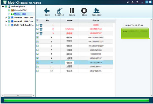Collapse the android phone tree node
The width and height of the screenshot is (153, 104).
(3, 7)
